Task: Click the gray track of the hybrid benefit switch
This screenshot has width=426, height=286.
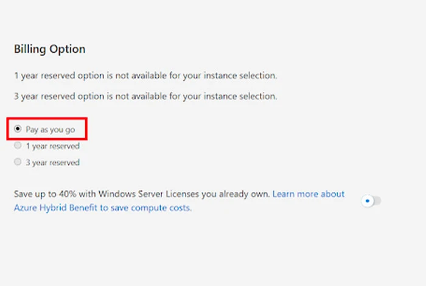Action: (x=377, y=201)
